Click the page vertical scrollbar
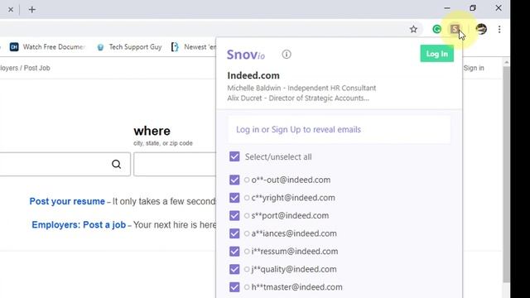The height and width of the screenshot is (298, 530). click(x=506, y=174)
